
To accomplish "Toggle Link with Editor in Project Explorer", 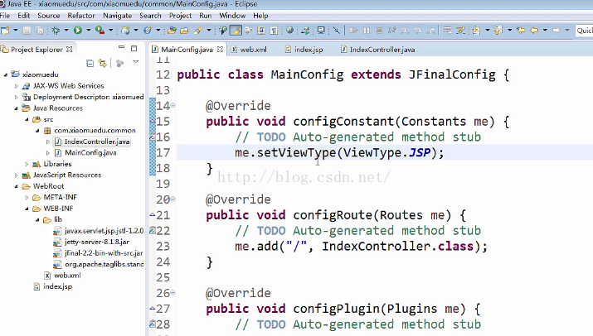I will click(103, 63).
